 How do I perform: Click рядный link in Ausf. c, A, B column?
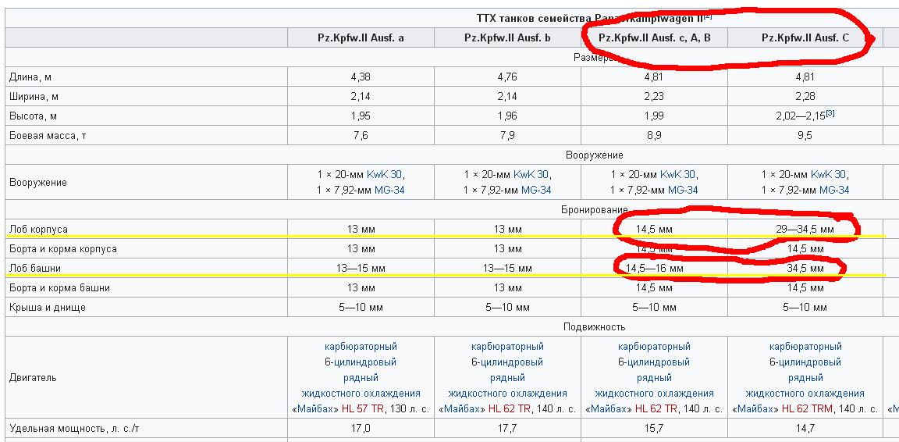coord(654,378)
